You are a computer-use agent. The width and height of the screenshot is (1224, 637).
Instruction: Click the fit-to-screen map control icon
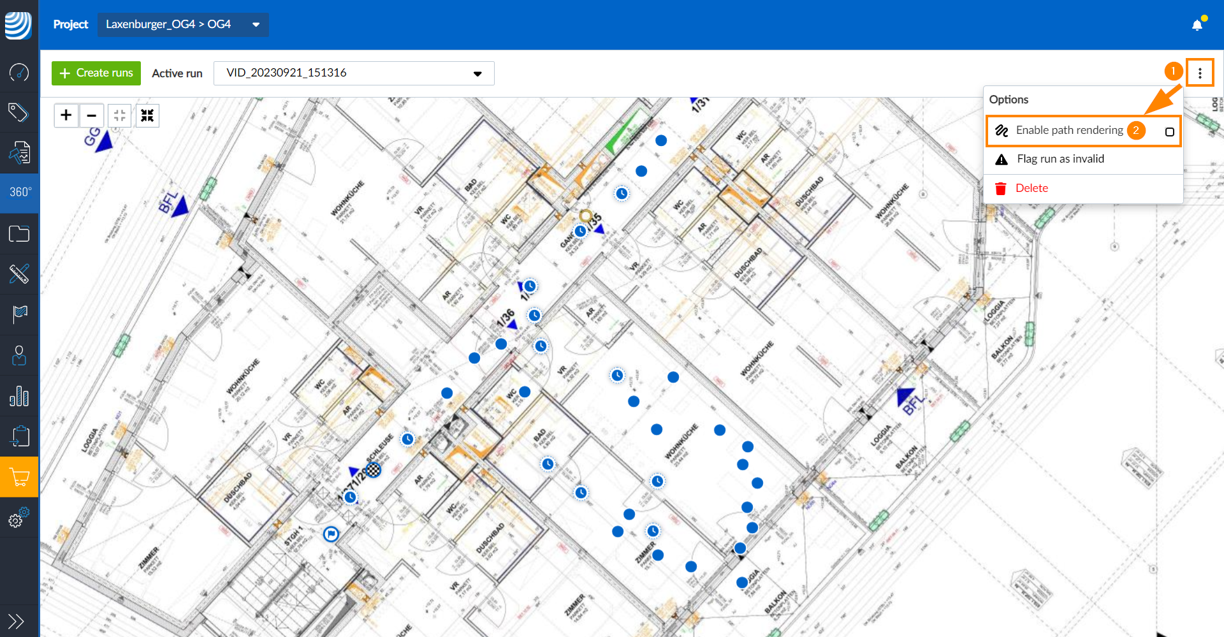pos(147,115)
